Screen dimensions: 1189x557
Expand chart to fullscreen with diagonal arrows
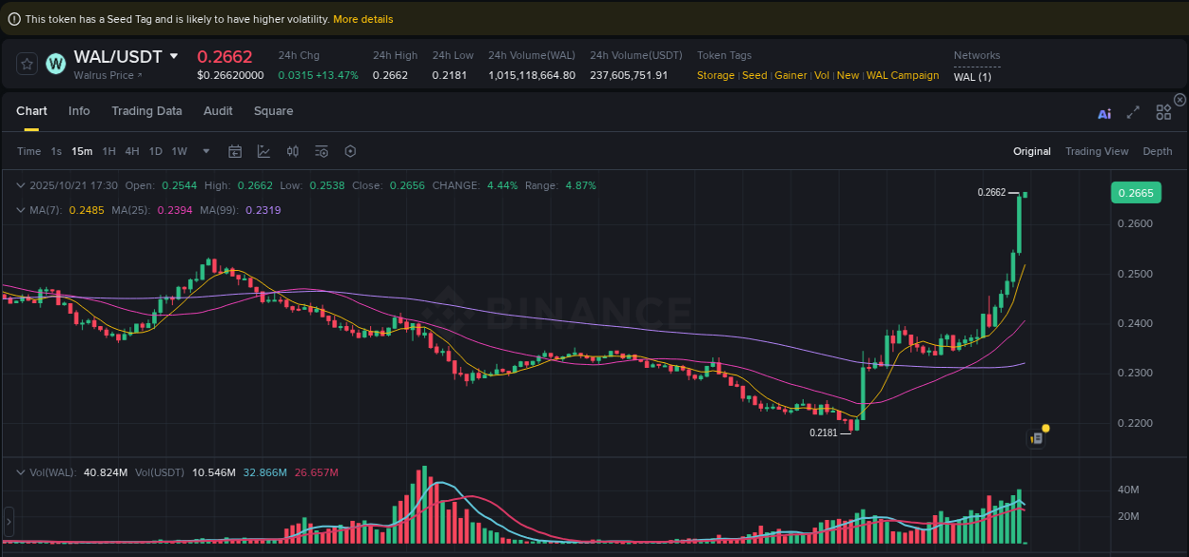coord(1133,111)
